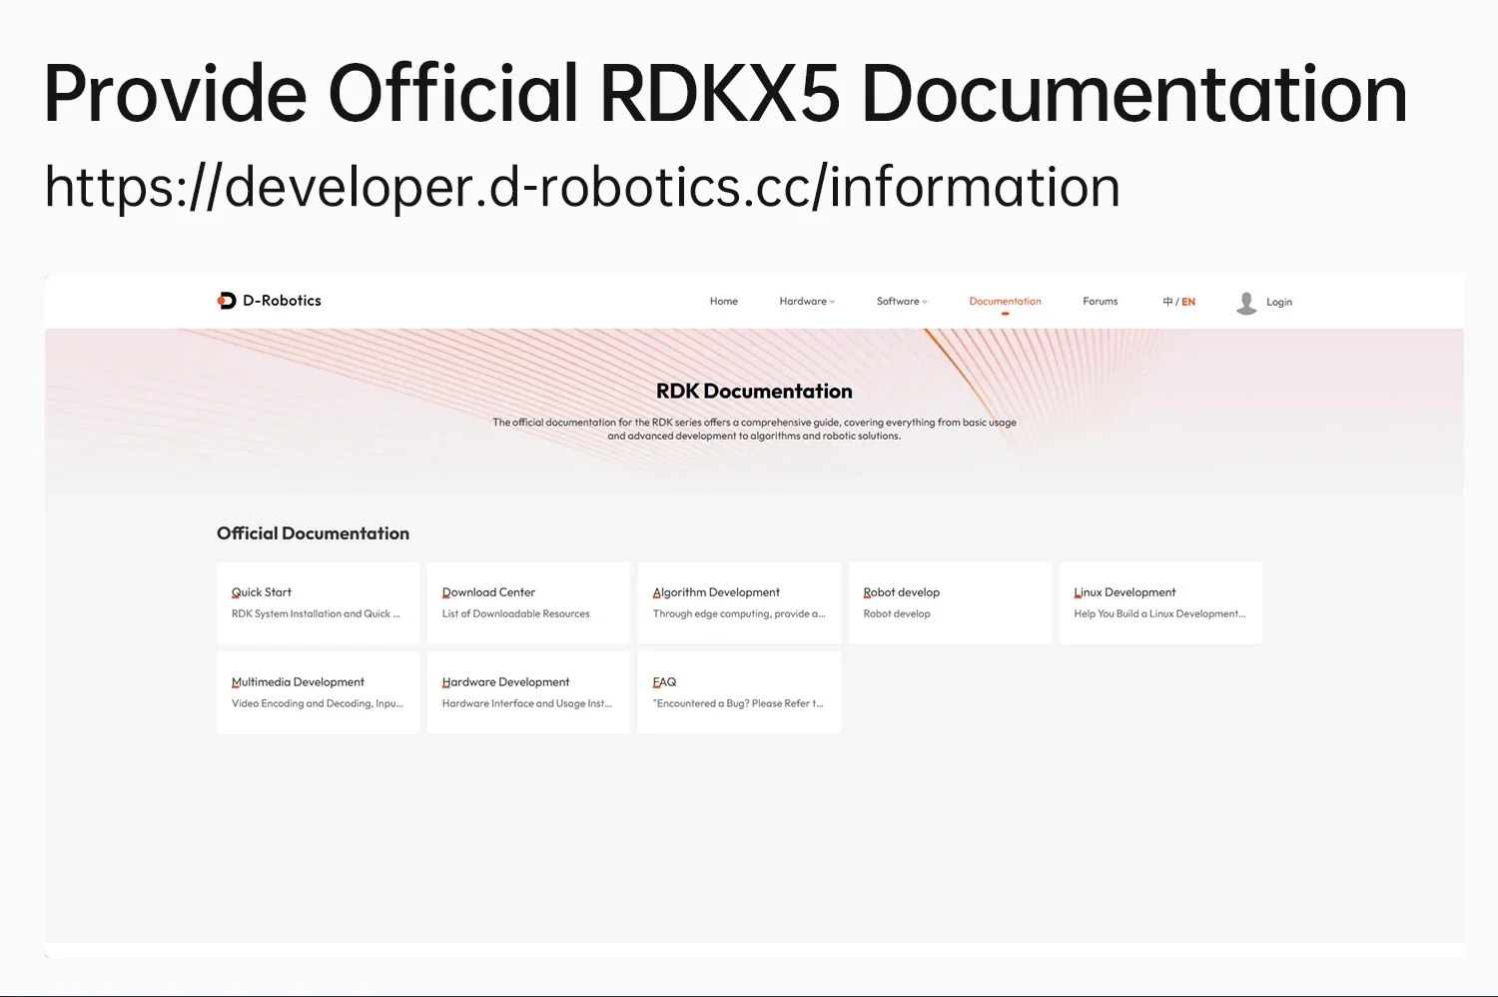Click the RDK Documentation heading
The height and width of the screenshot is (997, 1498).
pos(754,392)
